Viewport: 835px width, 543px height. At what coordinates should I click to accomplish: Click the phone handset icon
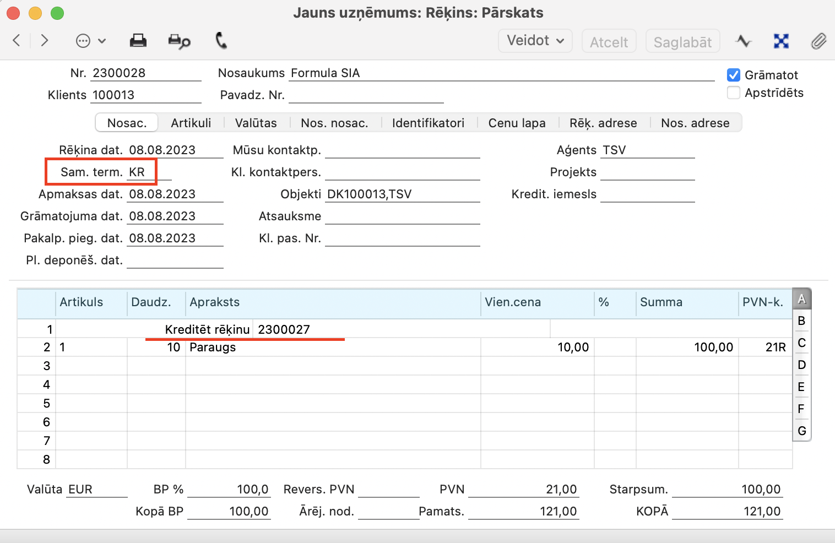click(x=221, y=41)
